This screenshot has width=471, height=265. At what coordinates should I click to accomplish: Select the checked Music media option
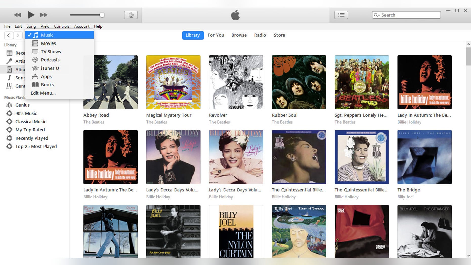[59, 35]
